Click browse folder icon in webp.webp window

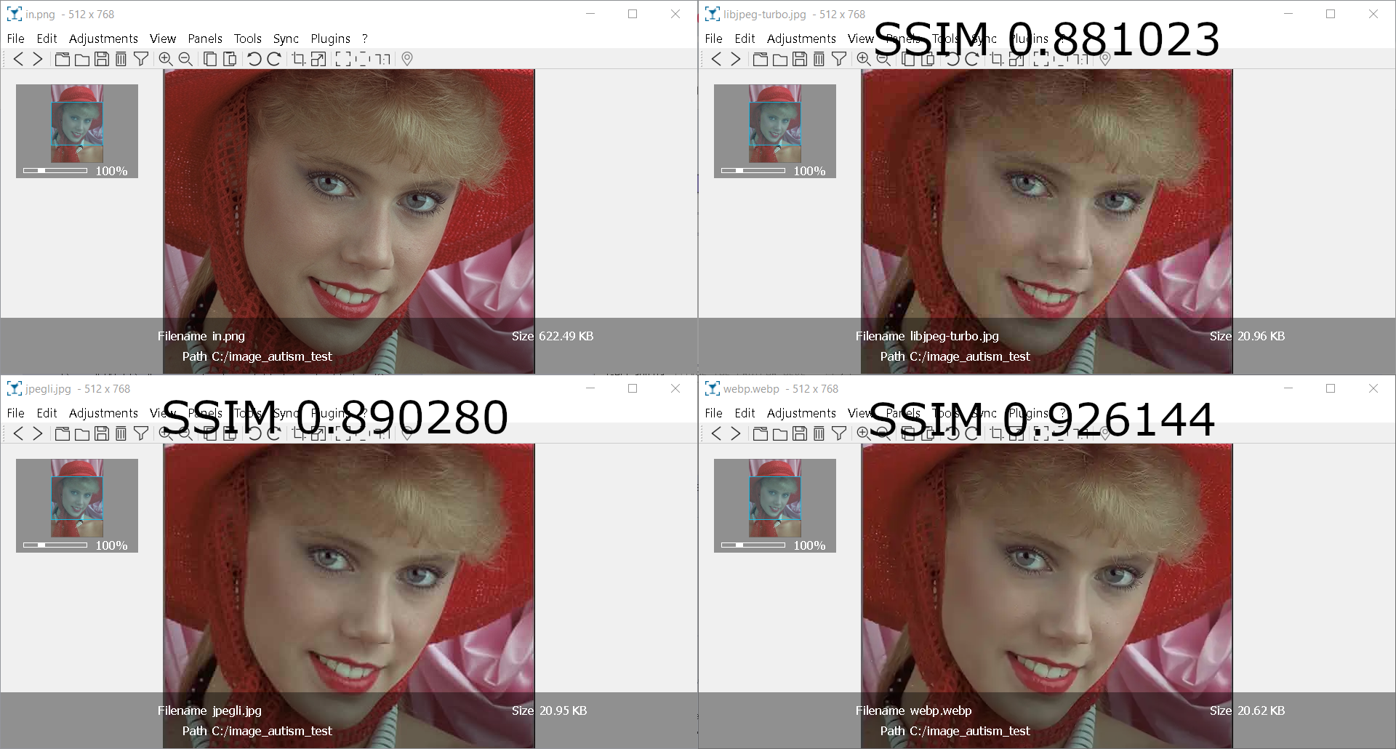click(x=780, y=433)
